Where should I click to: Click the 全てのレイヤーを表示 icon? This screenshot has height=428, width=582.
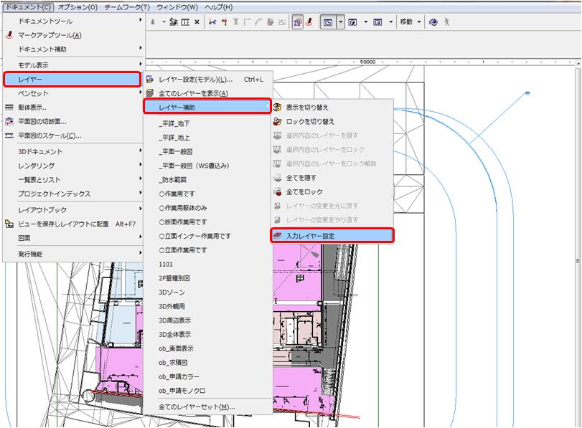click(x=150, y=94)
